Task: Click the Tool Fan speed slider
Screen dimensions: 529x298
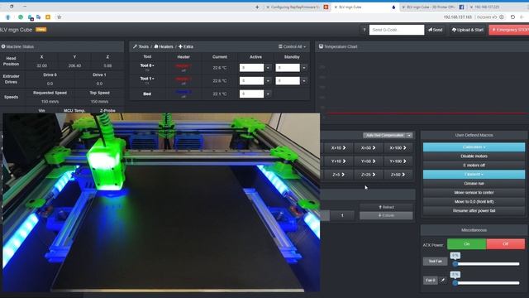Action: point(487,264)
